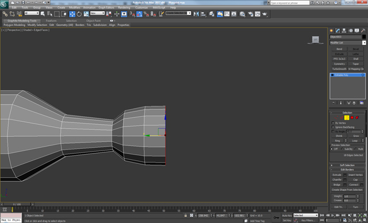The width and height of the screenshot is (368, 223).
Task: Click the Bind to Space Warp icon
Action: point(20,14)
